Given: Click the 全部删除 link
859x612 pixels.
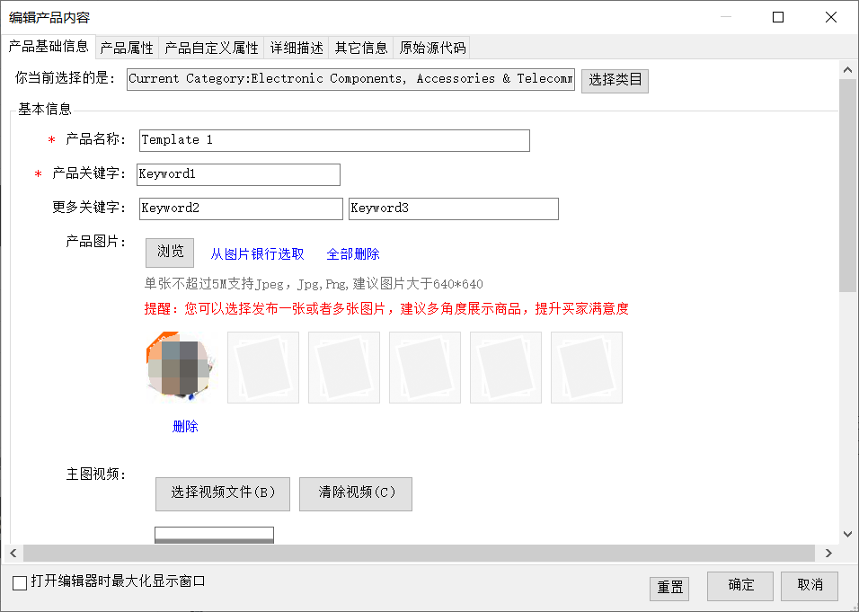Looking at the screenshot, I should [x=352, y=254].
